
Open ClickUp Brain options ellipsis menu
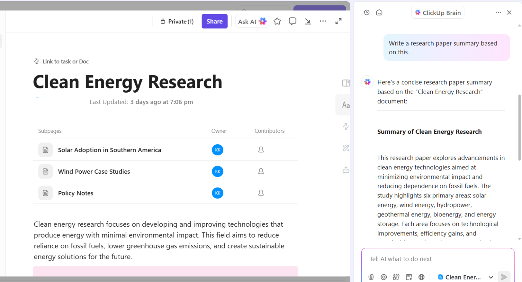[x=498, y=12]
